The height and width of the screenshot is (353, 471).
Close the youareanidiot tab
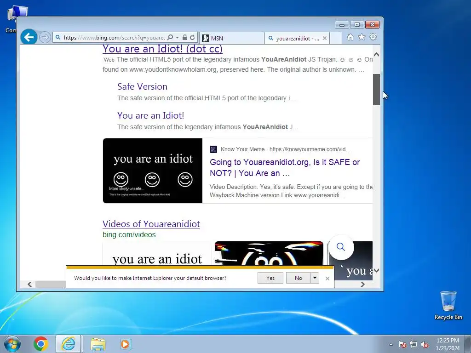point(324,38)
